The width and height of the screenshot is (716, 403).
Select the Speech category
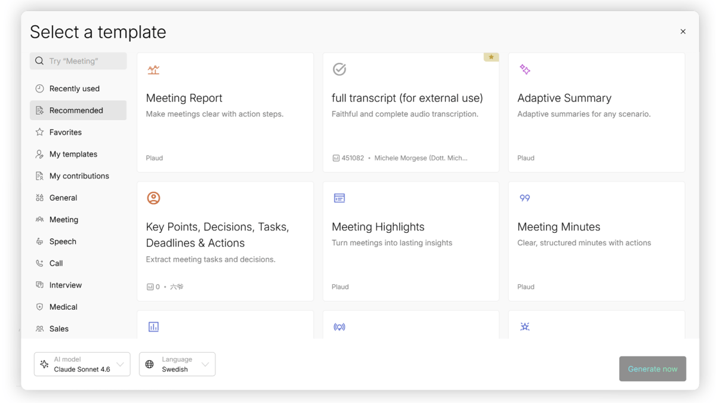tap(78, 241)
